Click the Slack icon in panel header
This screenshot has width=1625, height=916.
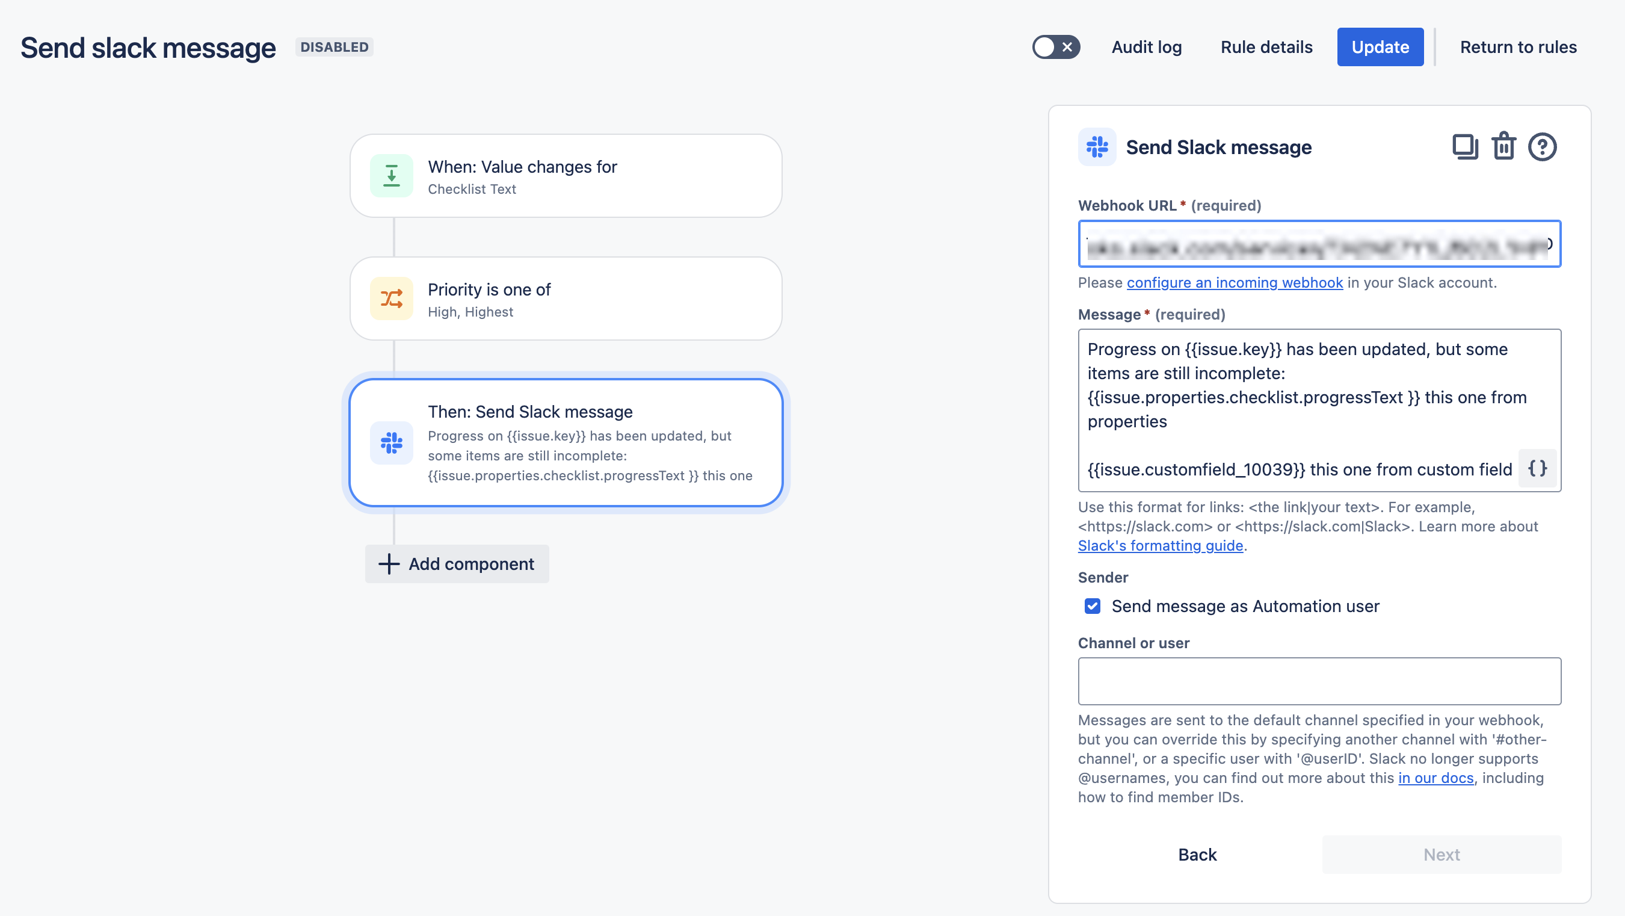coord(1097,147)
